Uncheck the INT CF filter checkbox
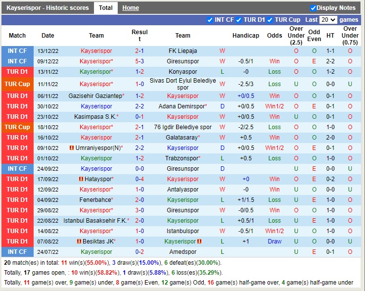Image resolution: width=365 pixels, height=291 pixels. (210, 20)
